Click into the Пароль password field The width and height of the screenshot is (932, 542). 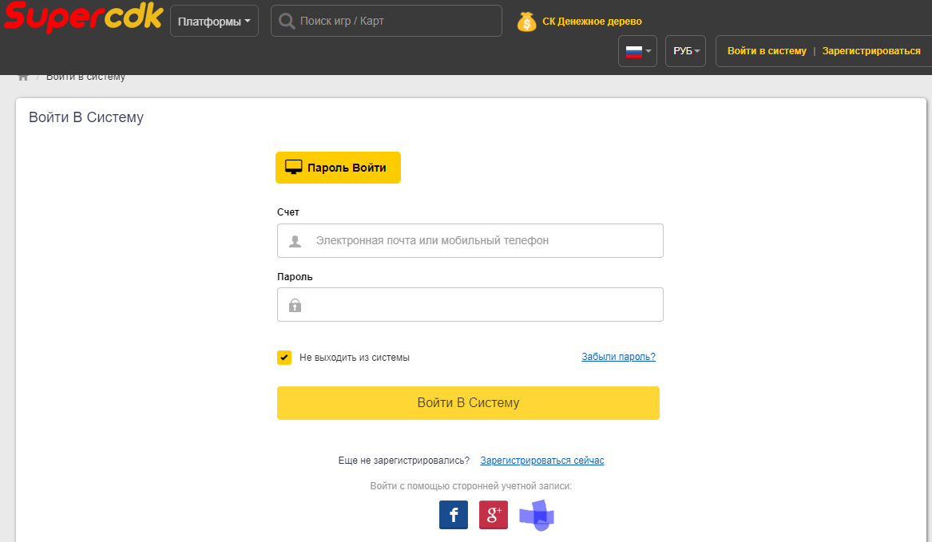click(479, 305)
